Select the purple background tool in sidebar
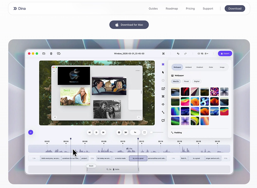The height and width of the screenshot is (188, 257). point(163,64)
